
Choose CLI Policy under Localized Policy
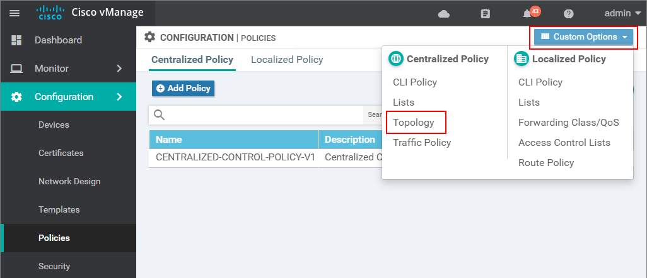[540, 82]
